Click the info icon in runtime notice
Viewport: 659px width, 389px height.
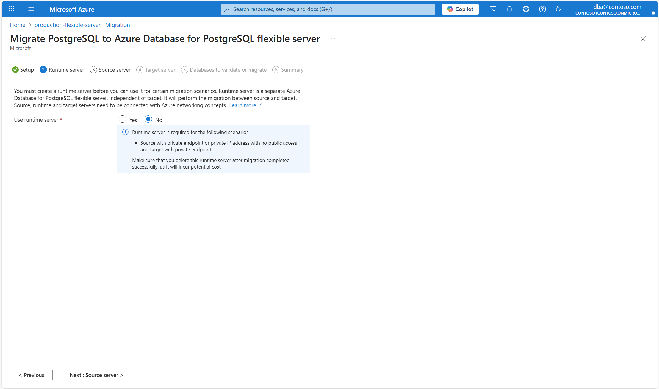[x=125, y=132]
